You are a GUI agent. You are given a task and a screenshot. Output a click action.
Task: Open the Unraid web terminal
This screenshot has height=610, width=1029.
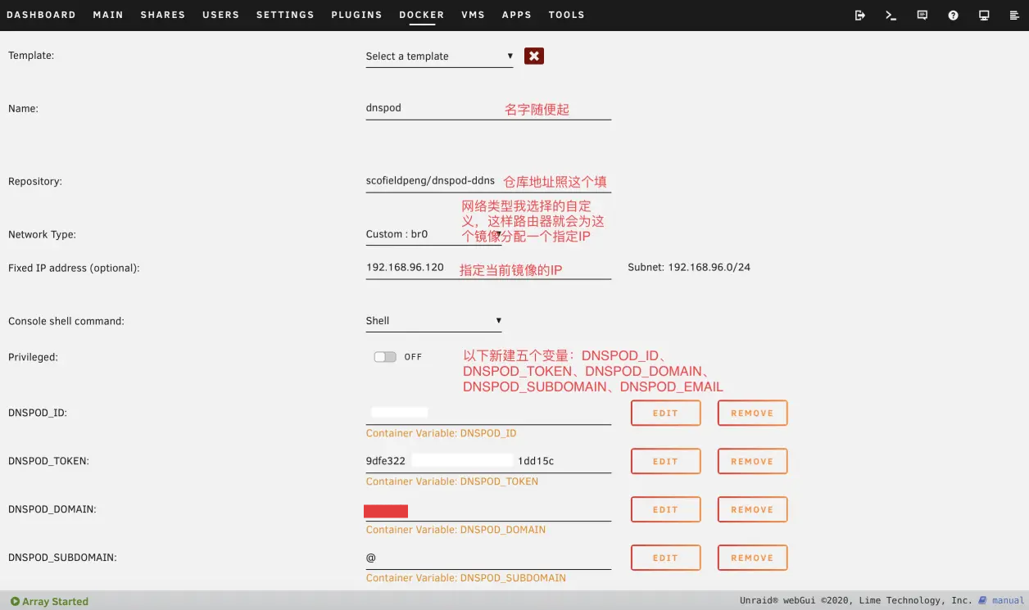[x=891, y=15]
